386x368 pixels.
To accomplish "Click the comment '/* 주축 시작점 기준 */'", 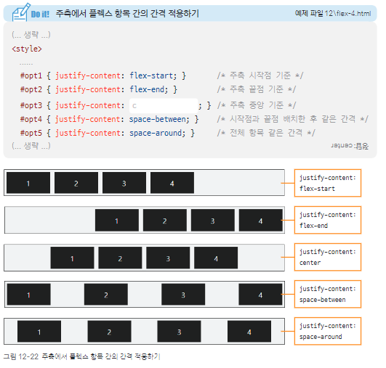I will [260, 75].
